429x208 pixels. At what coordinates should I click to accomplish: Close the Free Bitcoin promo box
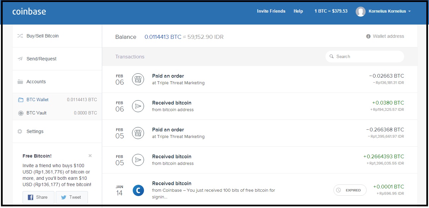90,156
